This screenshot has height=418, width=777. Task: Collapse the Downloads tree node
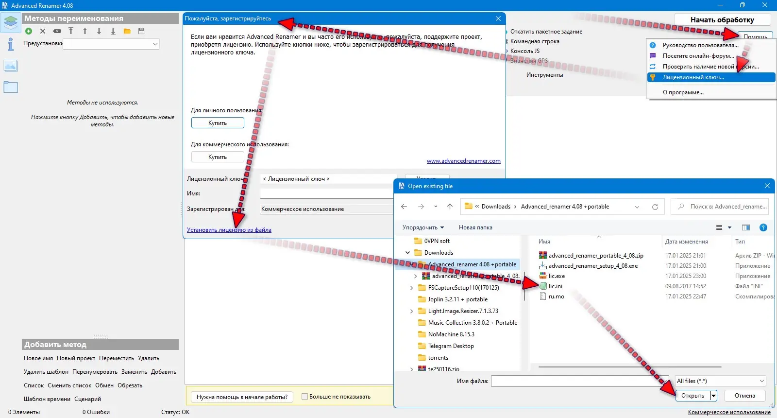[x=407, y=253]
